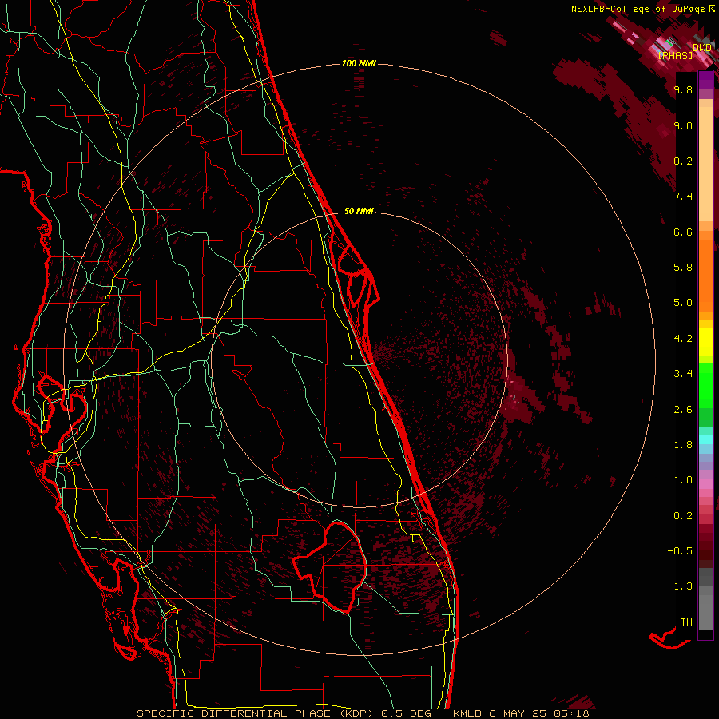Select the 1.8 value on the color scale

[683, 445]
